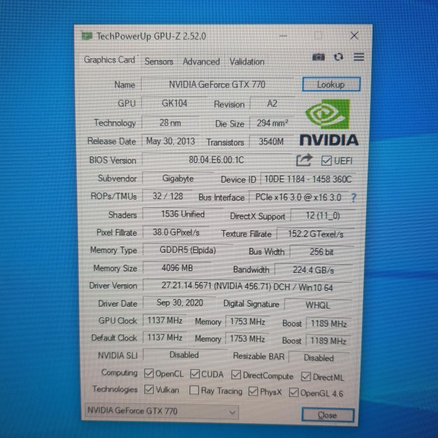The height and width of the screenshot is (438, 438).
Task: Click the Die Size value 294 mm²
Action: coord(272,123)
